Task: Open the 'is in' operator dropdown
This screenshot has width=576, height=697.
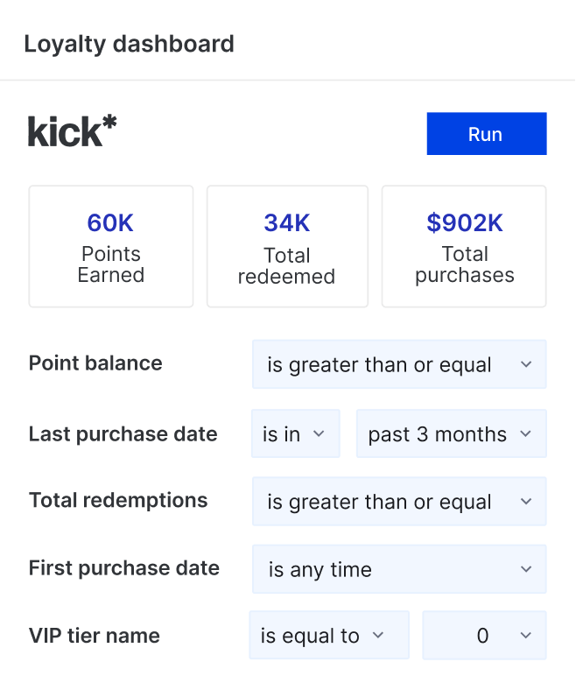Action: click(295, 433)
